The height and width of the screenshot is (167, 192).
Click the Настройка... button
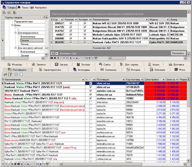(179, 53)
